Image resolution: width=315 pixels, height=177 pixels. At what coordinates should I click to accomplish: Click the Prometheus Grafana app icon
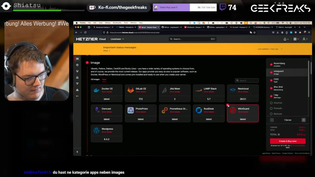(165, 110)
